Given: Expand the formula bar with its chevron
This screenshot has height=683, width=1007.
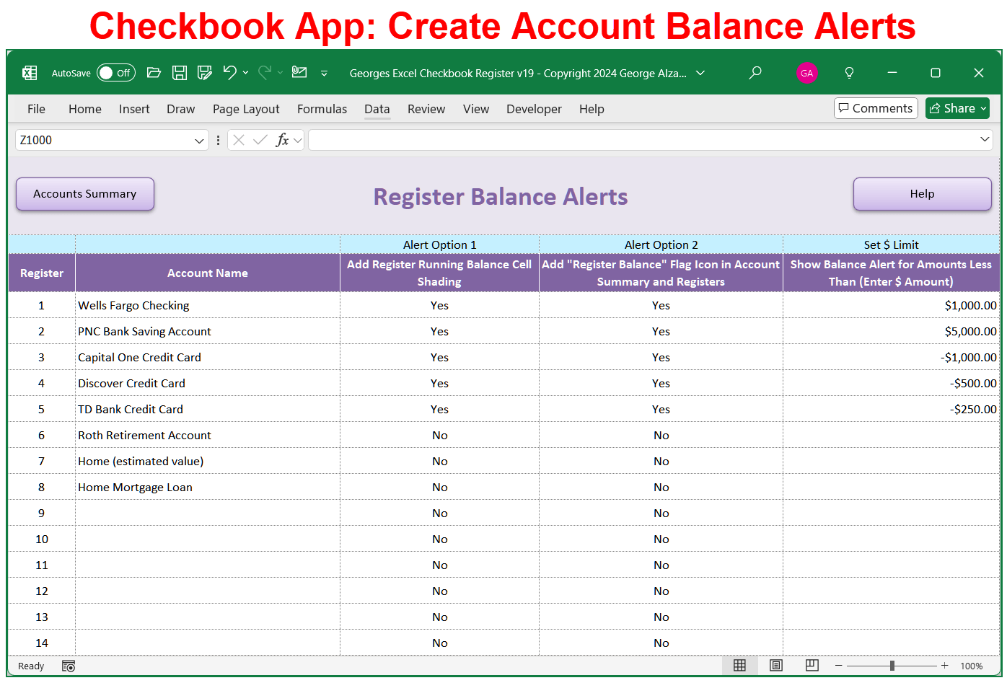Looking at the screenshot, I should [985, 140].
